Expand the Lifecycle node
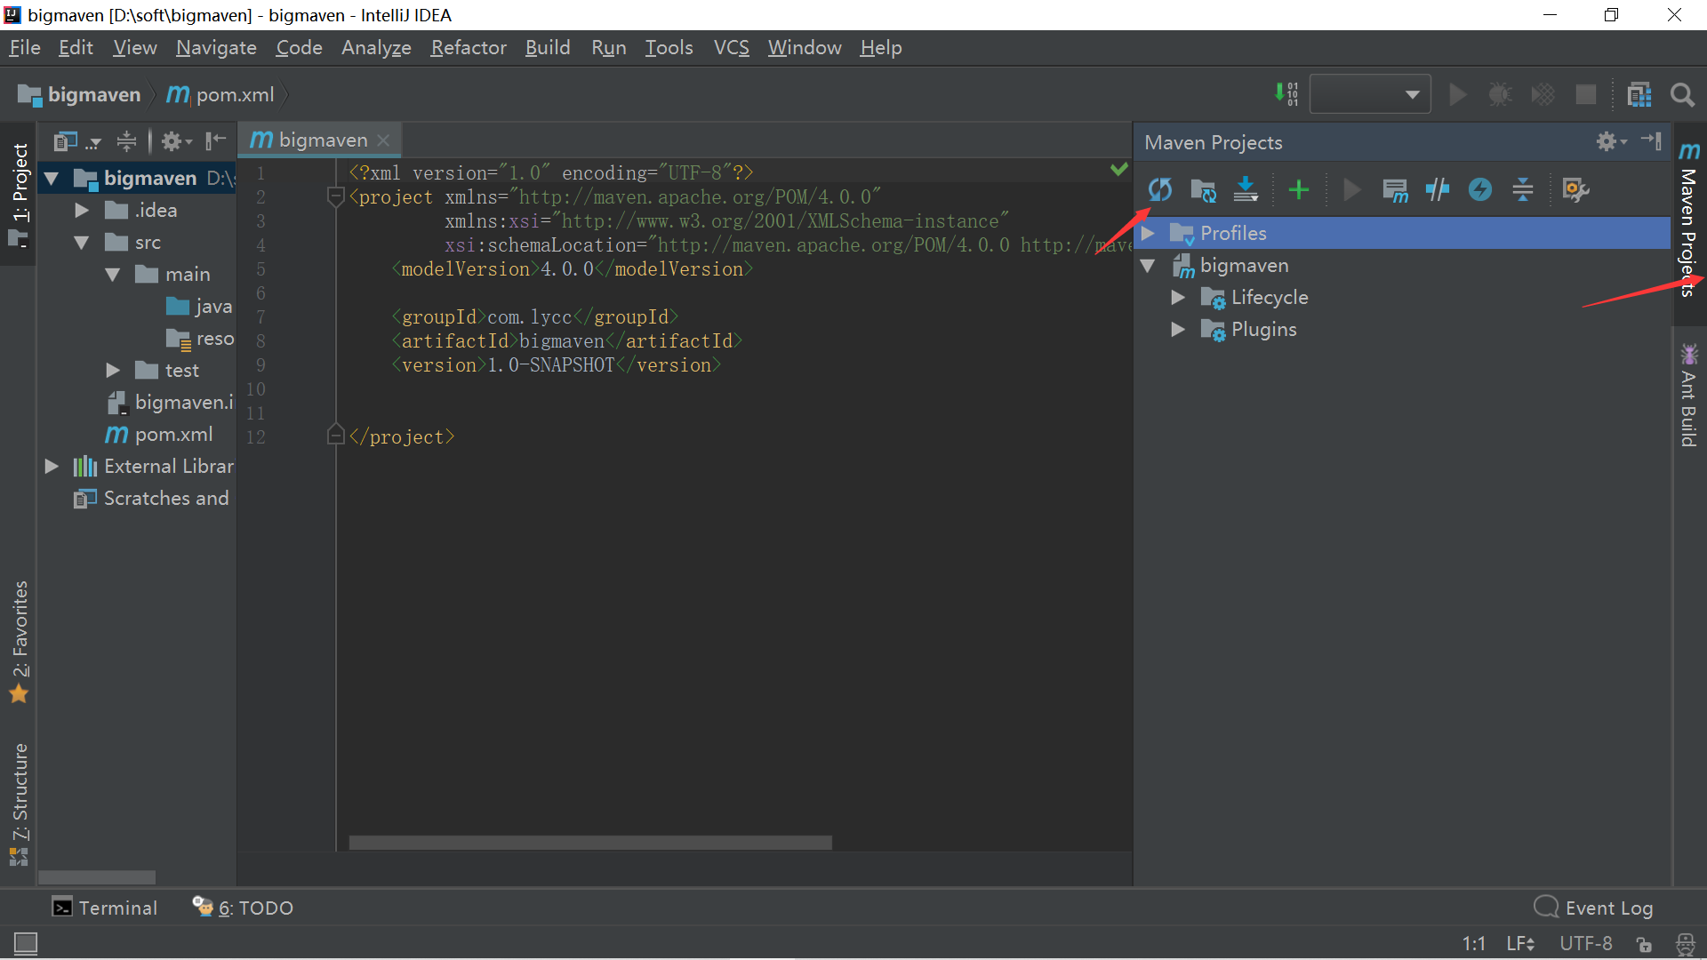This screenshot has width=1707, height=960. [x=1178, y=298]
